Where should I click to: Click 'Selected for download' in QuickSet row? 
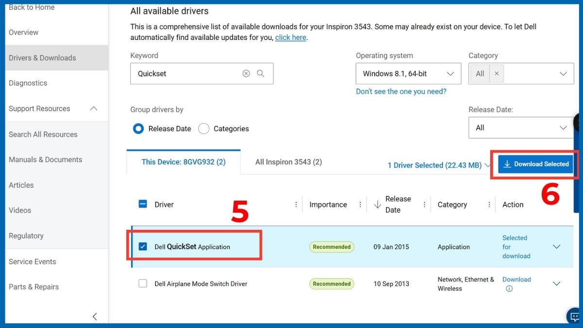516,247
